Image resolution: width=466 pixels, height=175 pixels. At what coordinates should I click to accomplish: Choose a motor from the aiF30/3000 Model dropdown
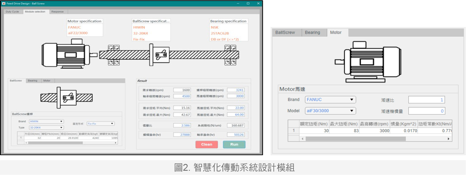click(330, 111)
